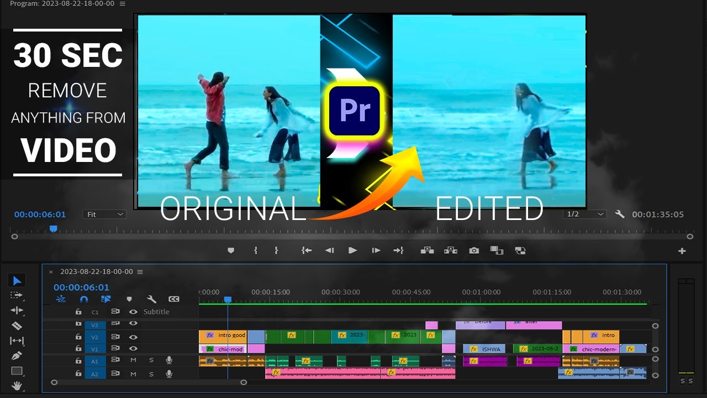The image size is (707, 398).
Task: Toggle V1 track output eye
Action: coord(133,349)
